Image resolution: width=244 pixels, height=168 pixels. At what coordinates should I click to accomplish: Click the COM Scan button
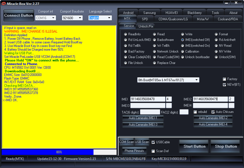coord(127,142)
